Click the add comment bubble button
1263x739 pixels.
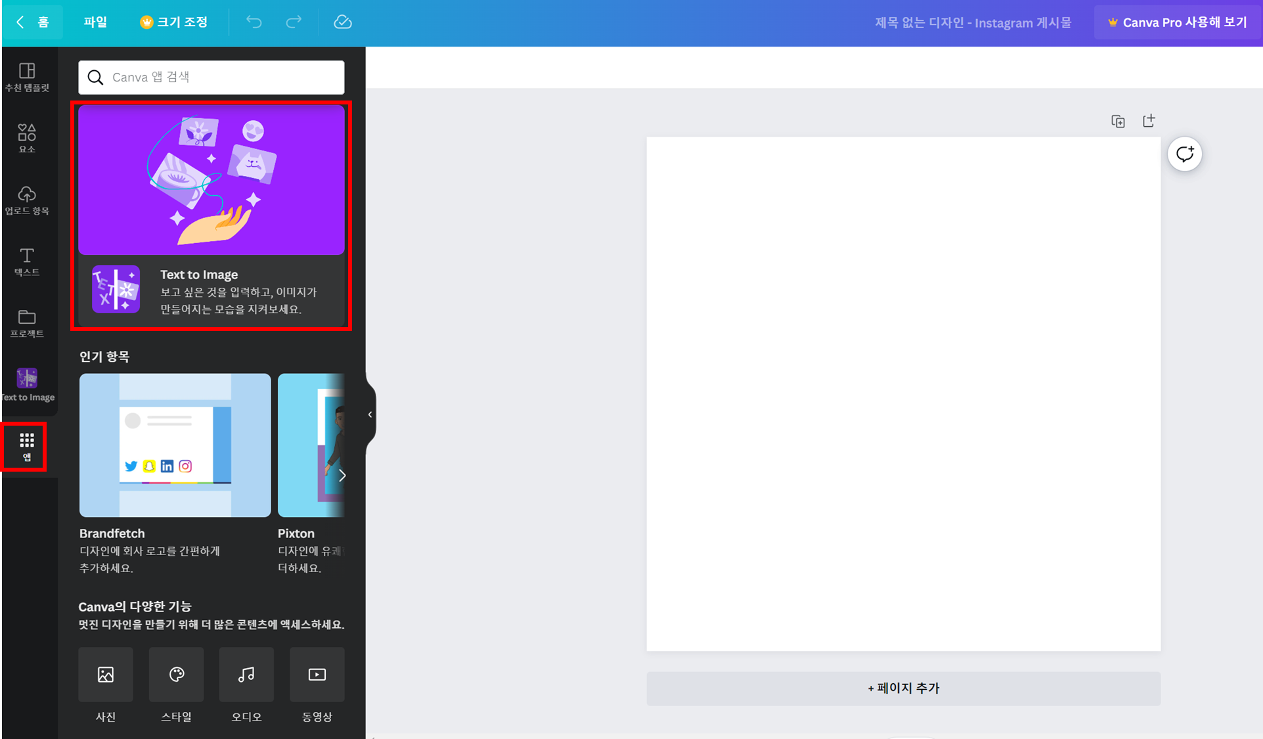(x=1185, y=154)
